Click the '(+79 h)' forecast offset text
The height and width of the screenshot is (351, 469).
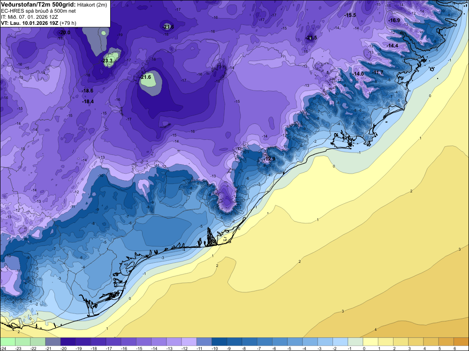click(x=68, y=23)
